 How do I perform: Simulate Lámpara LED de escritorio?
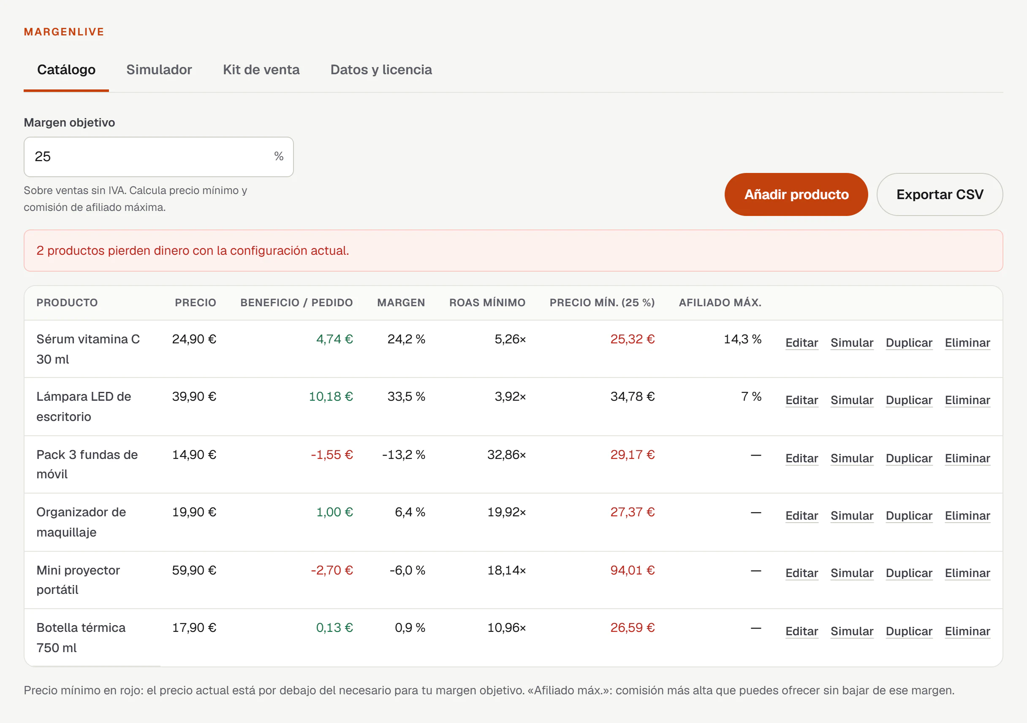852,400
